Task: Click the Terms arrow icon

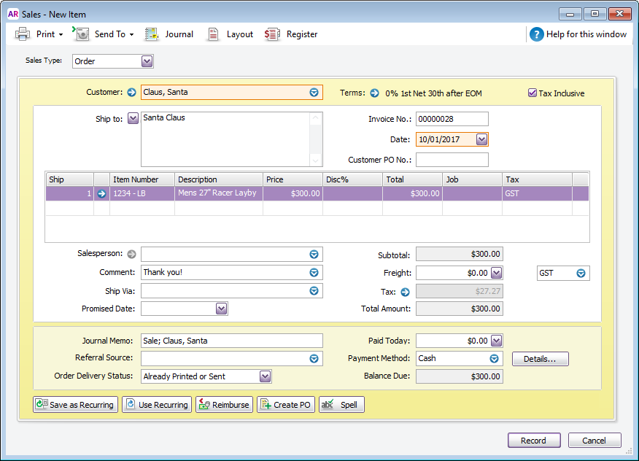Action: point(374,93)
